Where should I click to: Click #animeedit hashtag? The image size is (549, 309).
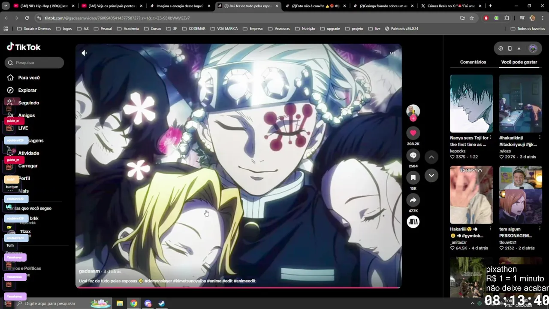[x=244, y=281]
